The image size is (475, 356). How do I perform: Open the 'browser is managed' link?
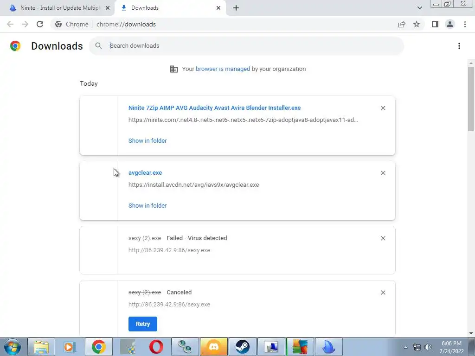point(223,69)
